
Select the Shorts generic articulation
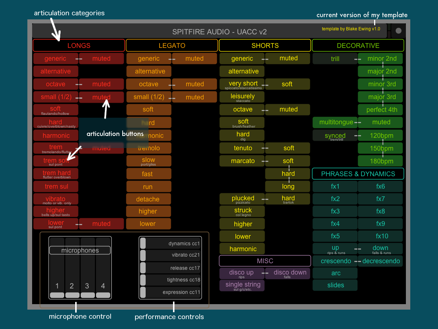(x=242, y=58)
